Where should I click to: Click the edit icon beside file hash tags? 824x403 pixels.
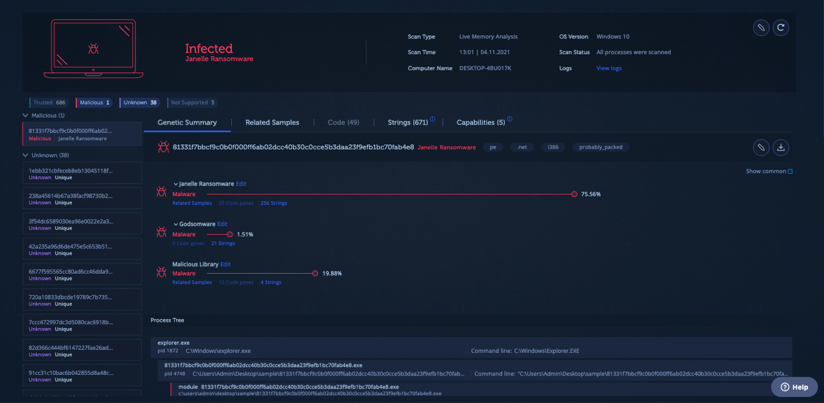pyautogui.click(x=761, y=147)
